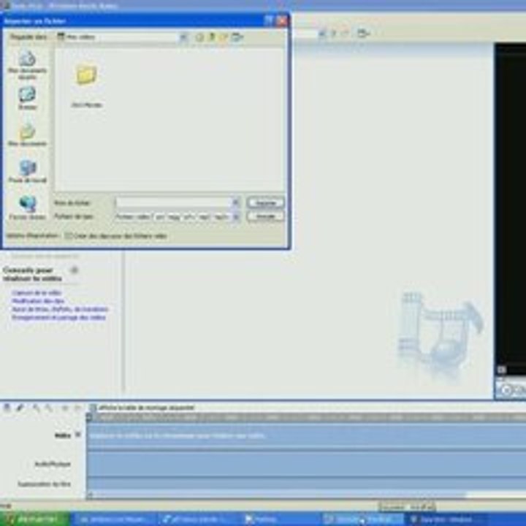Click the Audio/Musique track label
Viewport: 526px width, 526px height.
[x=53, y=464]
